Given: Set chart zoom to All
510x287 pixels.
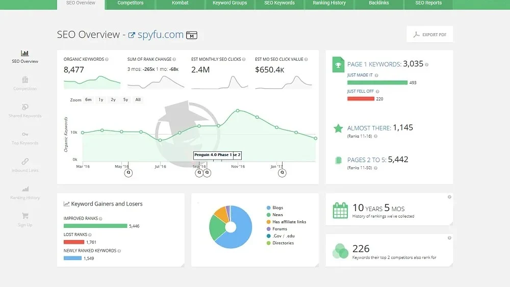Looking at the screenshot, I should click(x=138, y=100).
